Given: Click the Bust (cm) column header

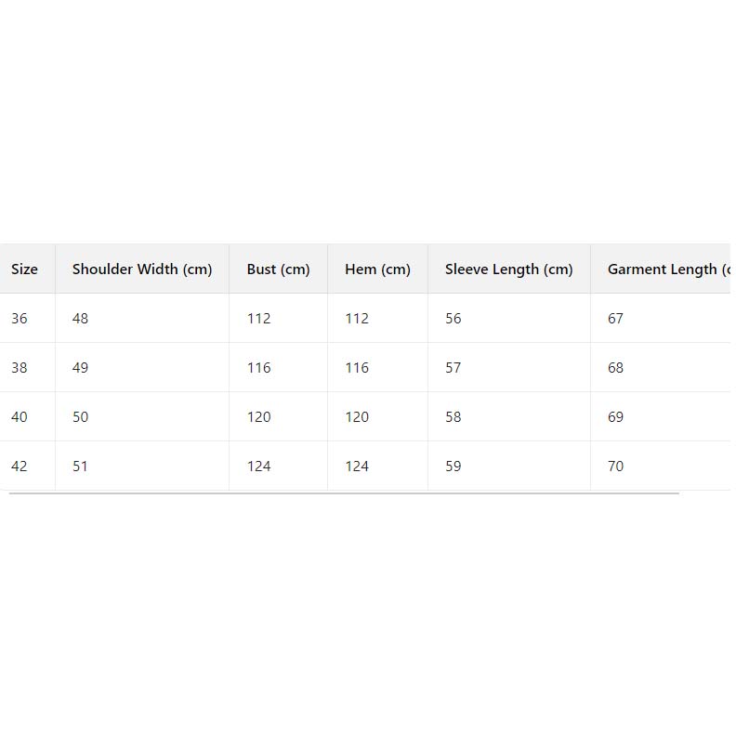Looking at the screenshot, I should pos(278,269).
